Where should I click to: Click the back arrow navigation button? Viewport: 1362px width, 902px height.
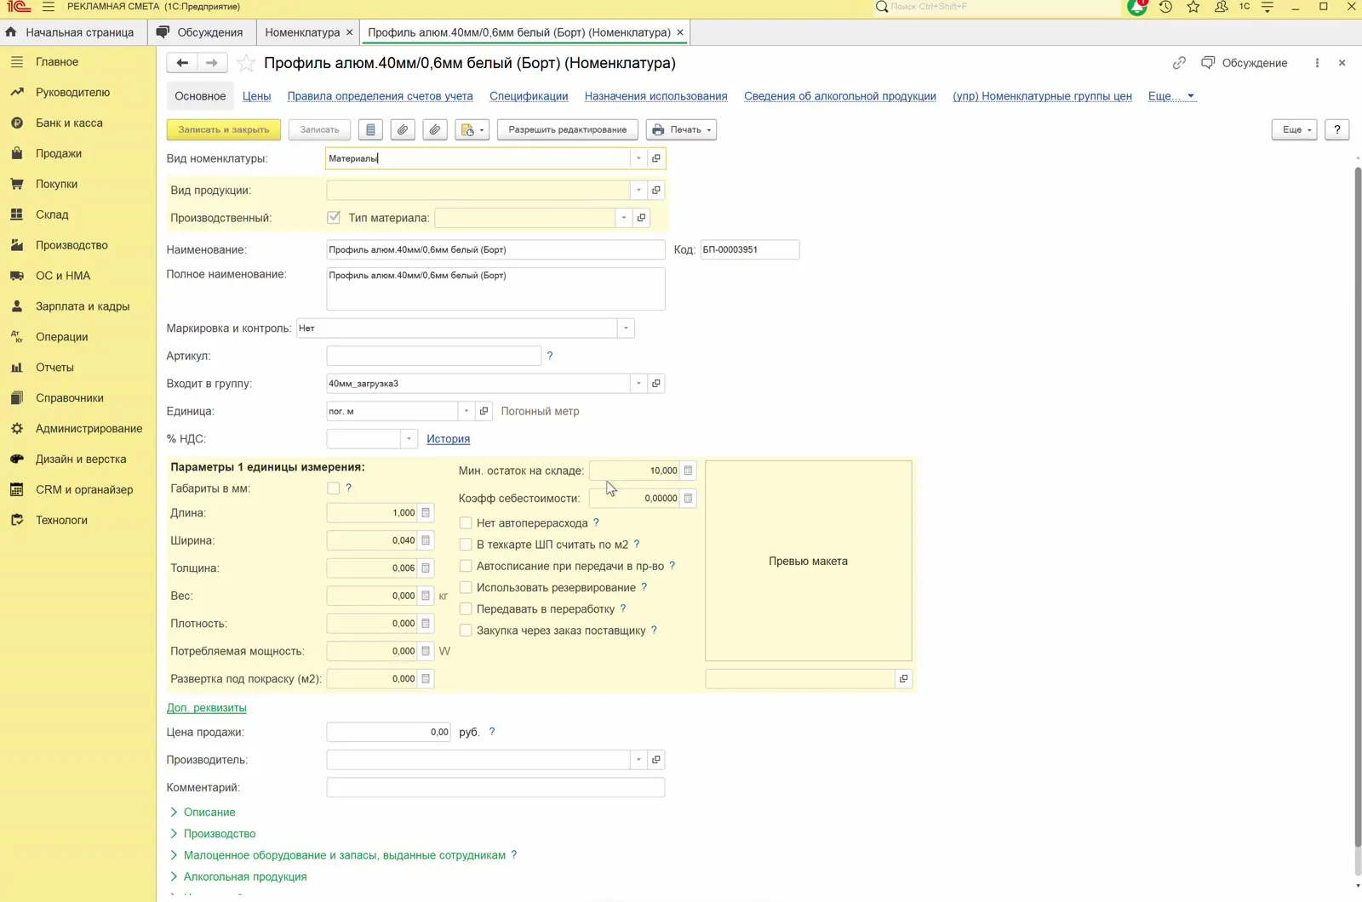(x=182, y=62)
